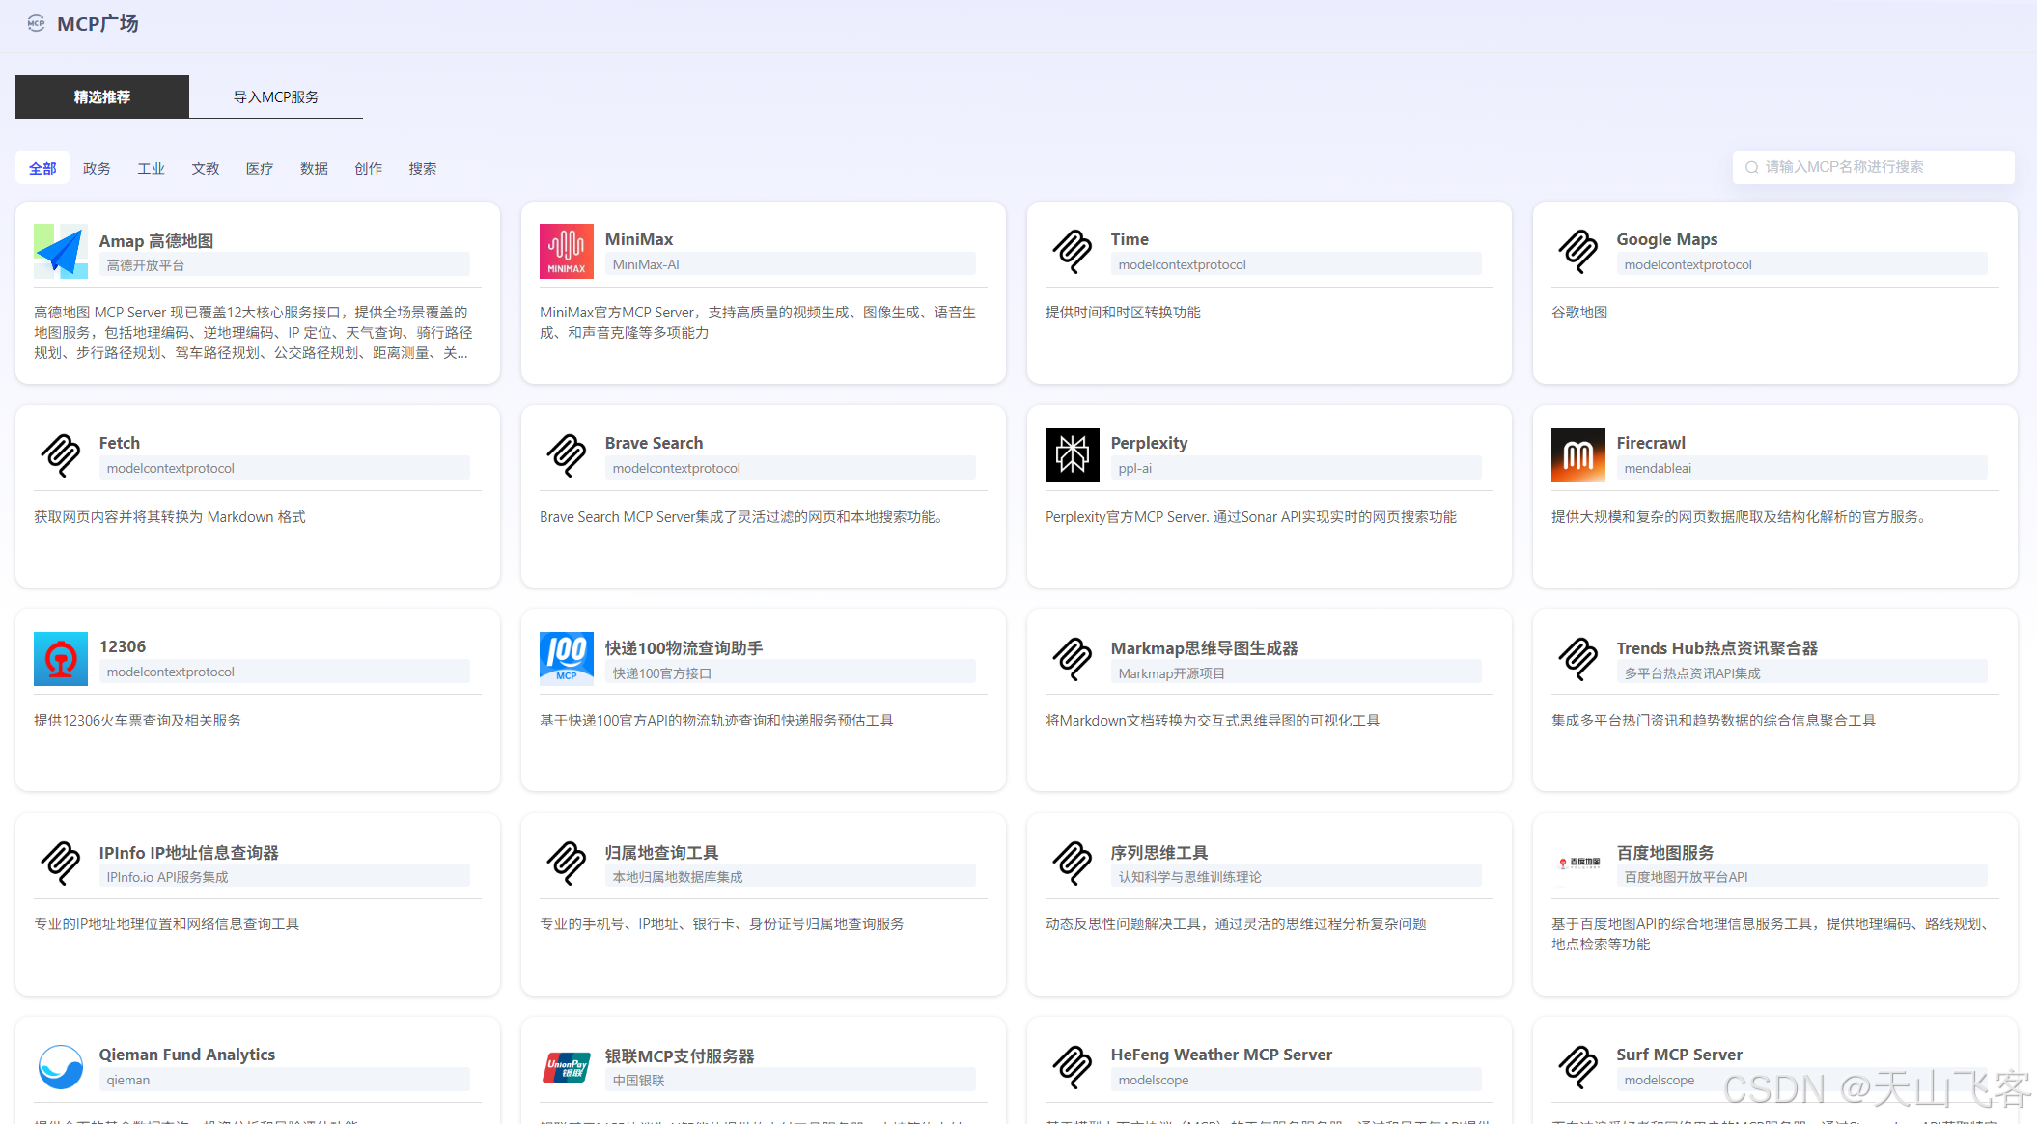Open the Time card title

click(x=1130, y=239)
